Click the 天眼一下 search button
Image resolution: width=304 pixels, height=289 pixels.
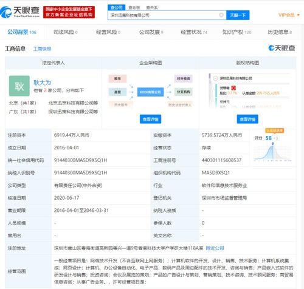[238, 15]
